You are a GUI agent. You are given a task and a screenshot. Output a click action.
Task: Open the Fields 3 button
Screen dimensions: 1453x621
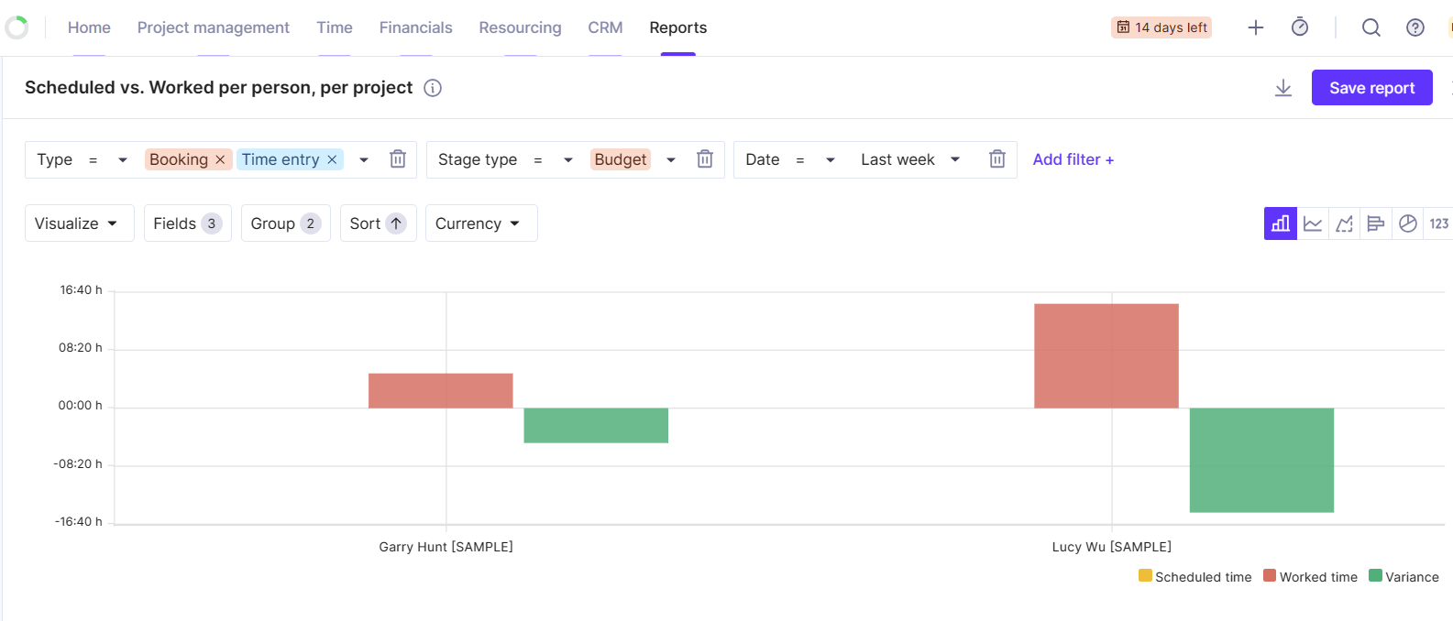[x=188, y=223]
